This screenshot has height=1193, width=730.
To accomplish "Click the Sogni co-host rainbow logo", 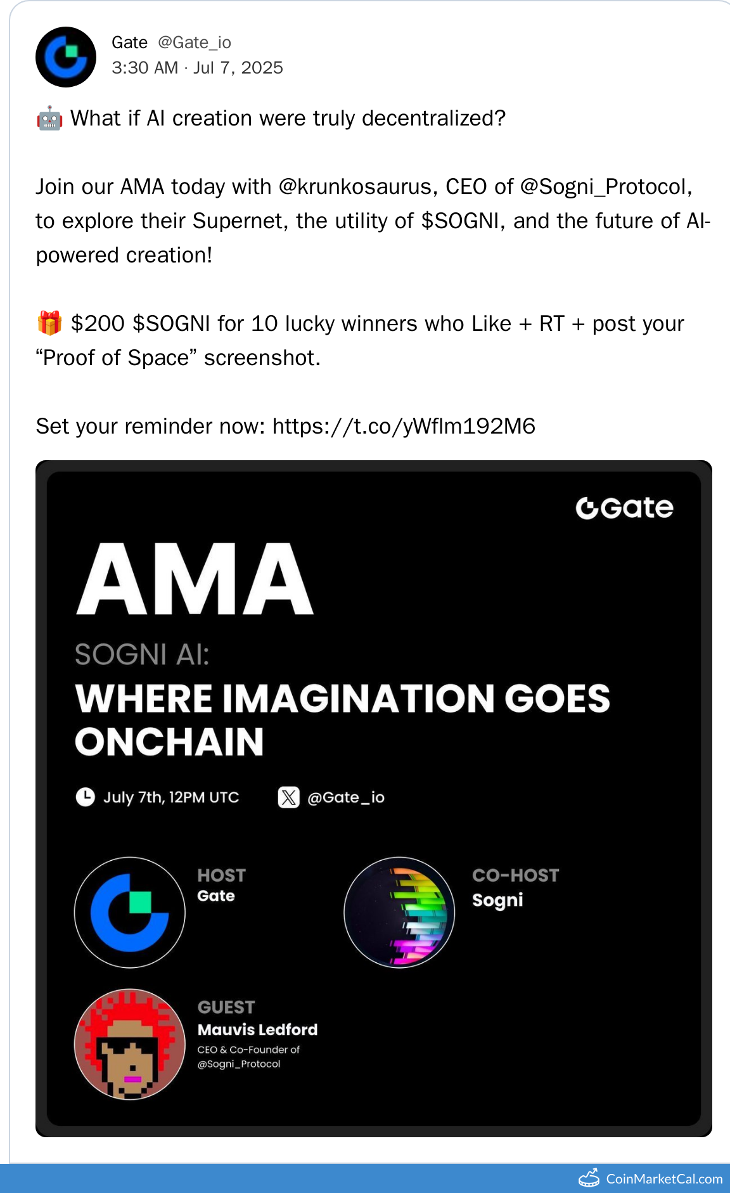I will tap(399, 912).
